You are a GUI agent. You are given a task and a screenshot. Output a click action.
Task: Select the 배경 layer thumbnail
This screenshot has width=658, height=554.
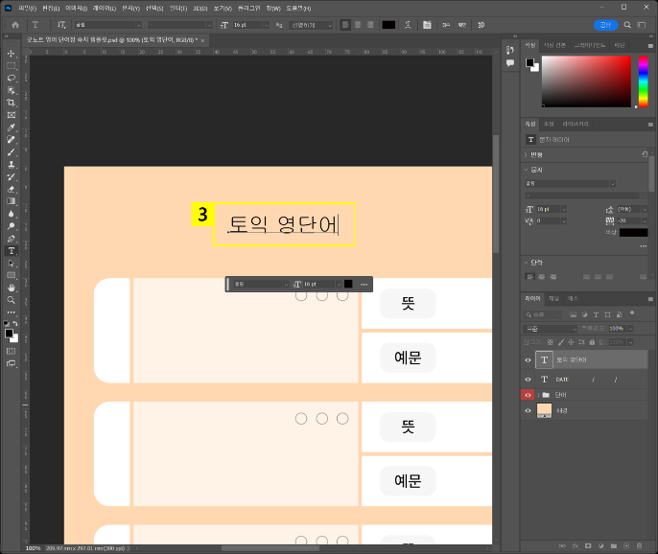pos(544,410)
